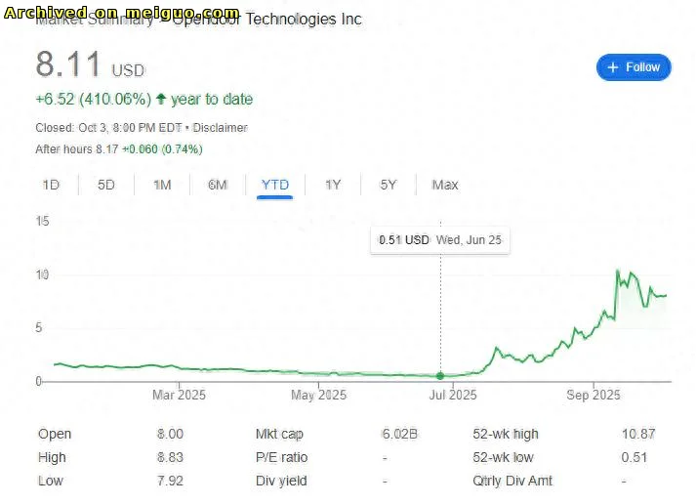Click the green up arrow icon
This screenshot has height=504, width=696.
coord(162,100)
